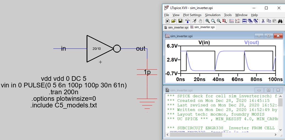
Task: Switch to the sim_inverter.spi netlist text tab
Action: coord(176,27)
